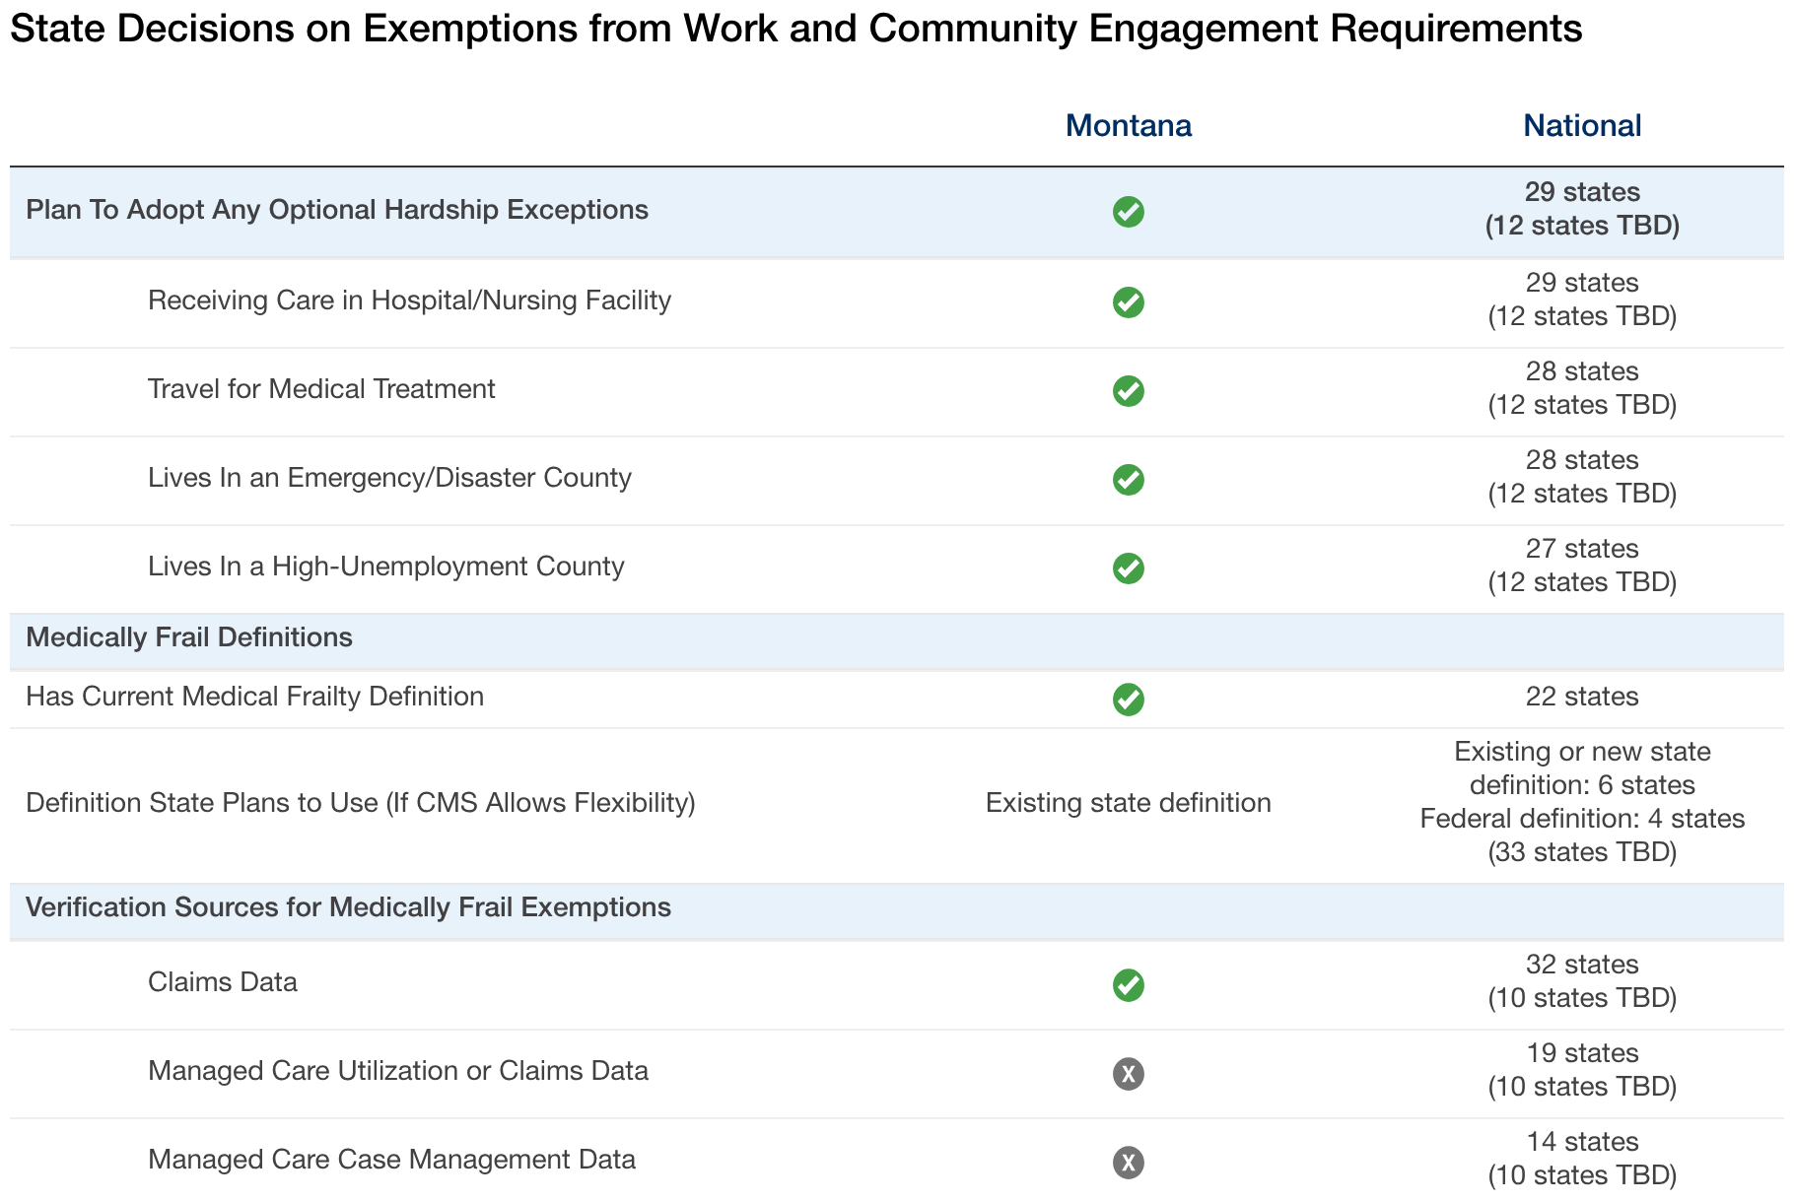Click Verification Sources for Medically Frail Exemptions header
The height and width of the screenshot is (1202, 1794).
(x=348, y=907)
